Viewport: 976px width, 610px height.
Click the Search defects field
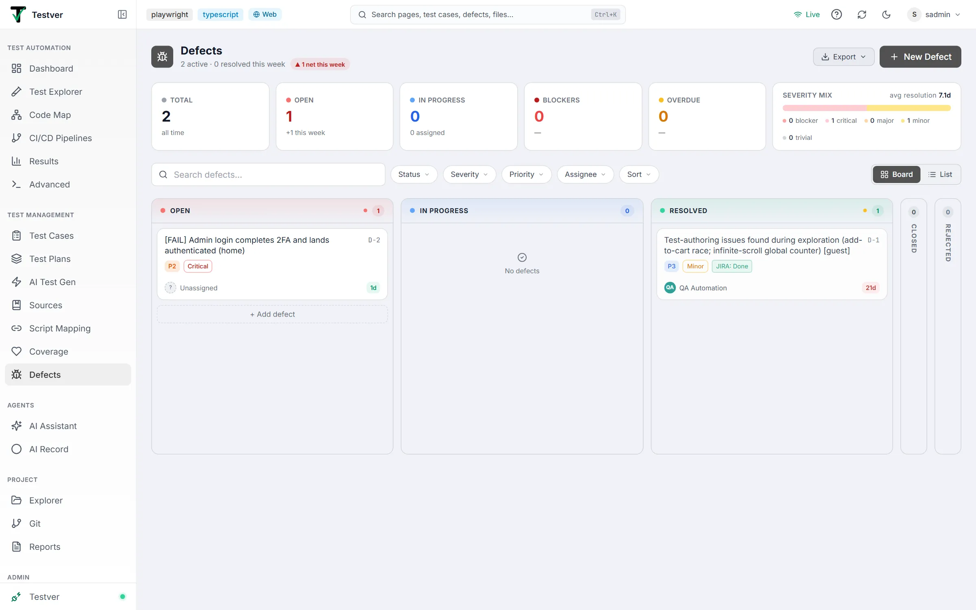268,174
